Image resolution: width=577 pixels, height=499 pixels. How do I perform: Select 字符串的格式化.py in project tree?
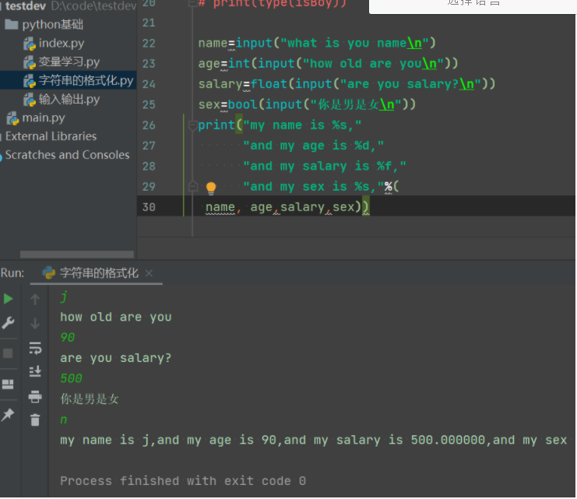[x=79, y=81]
